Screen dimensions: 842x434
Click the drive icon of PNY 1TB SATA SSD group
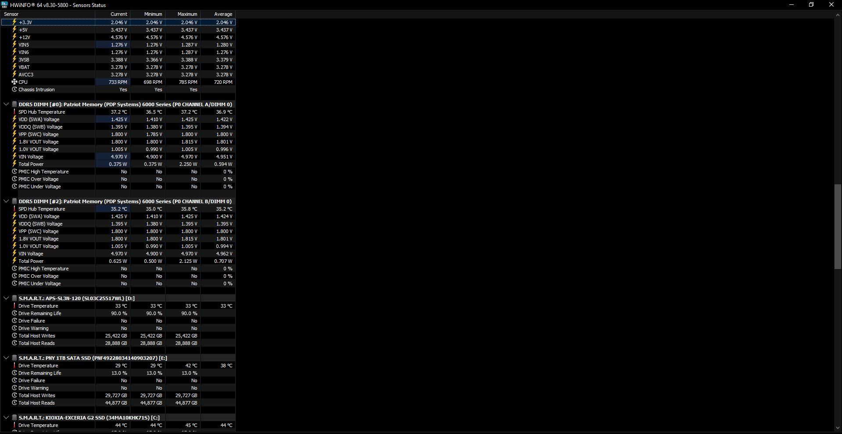[x=14, y=358]
